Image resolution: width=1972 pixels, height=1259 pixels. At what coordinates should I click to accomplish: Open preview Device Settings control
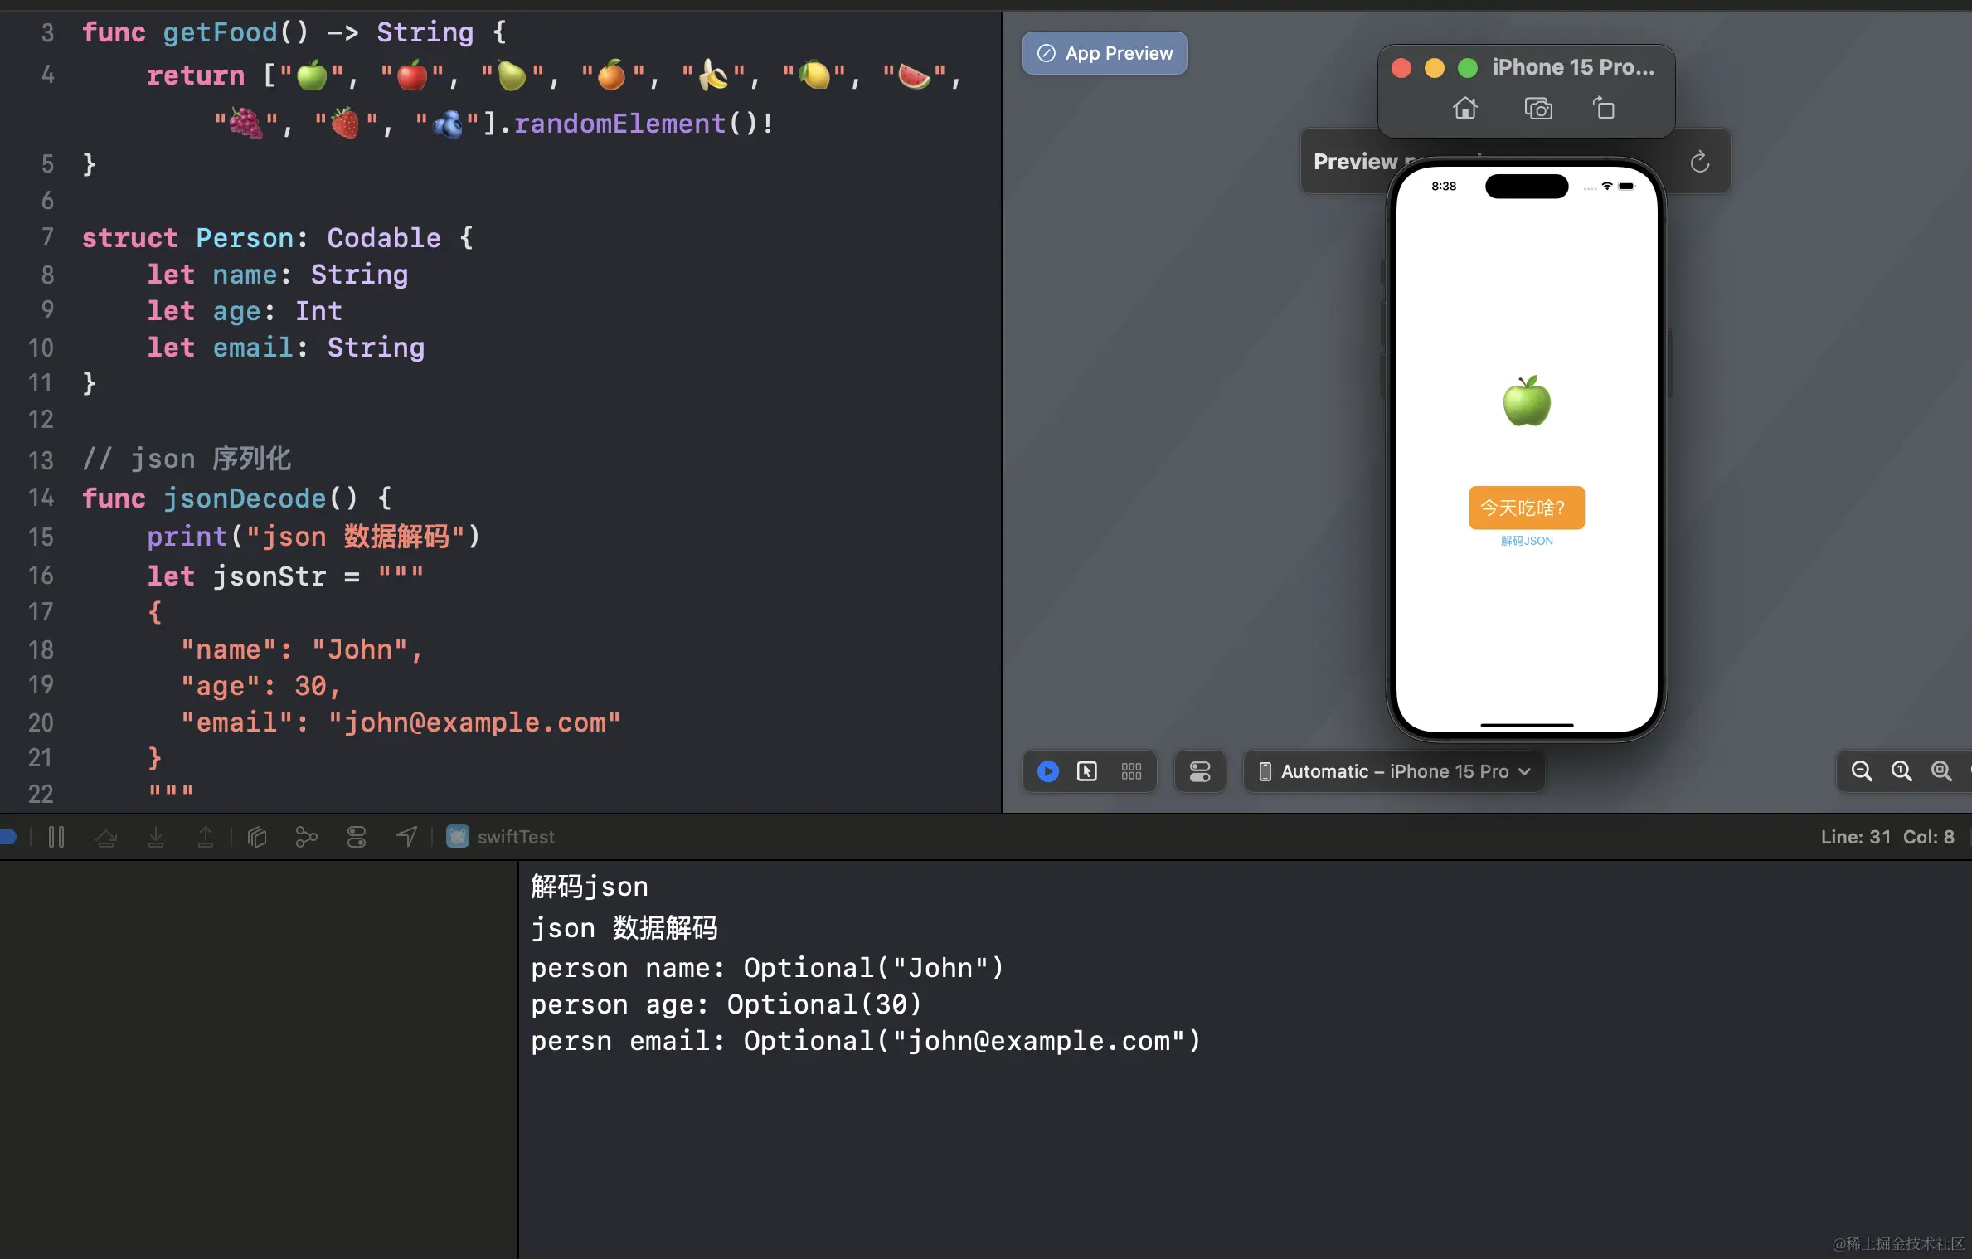[1200, 771]
